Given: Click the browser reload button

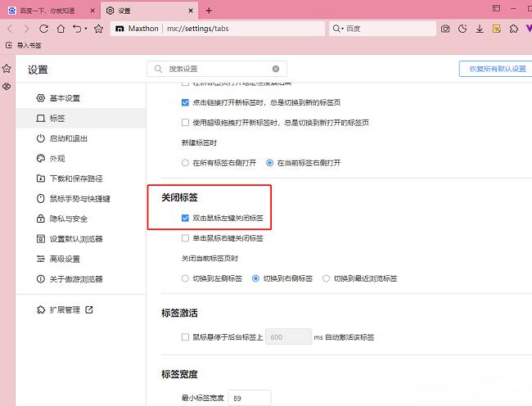Looking at the screenshot, I should pyautogui.click(x=43, y=29).
